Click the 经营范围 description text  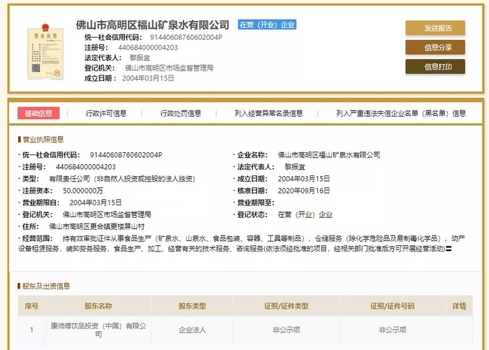(242, 244)
